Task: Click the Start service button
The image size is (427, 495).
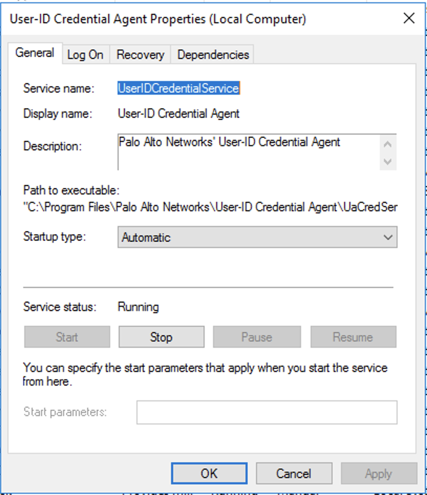Action: tap(67, 337)
